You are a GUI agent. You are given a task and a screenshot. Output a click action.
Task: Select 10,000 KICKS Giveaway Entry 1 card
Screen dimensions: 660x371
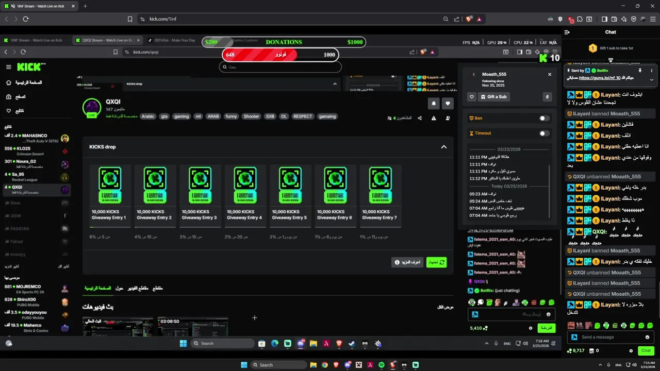(x=110, y=196)
